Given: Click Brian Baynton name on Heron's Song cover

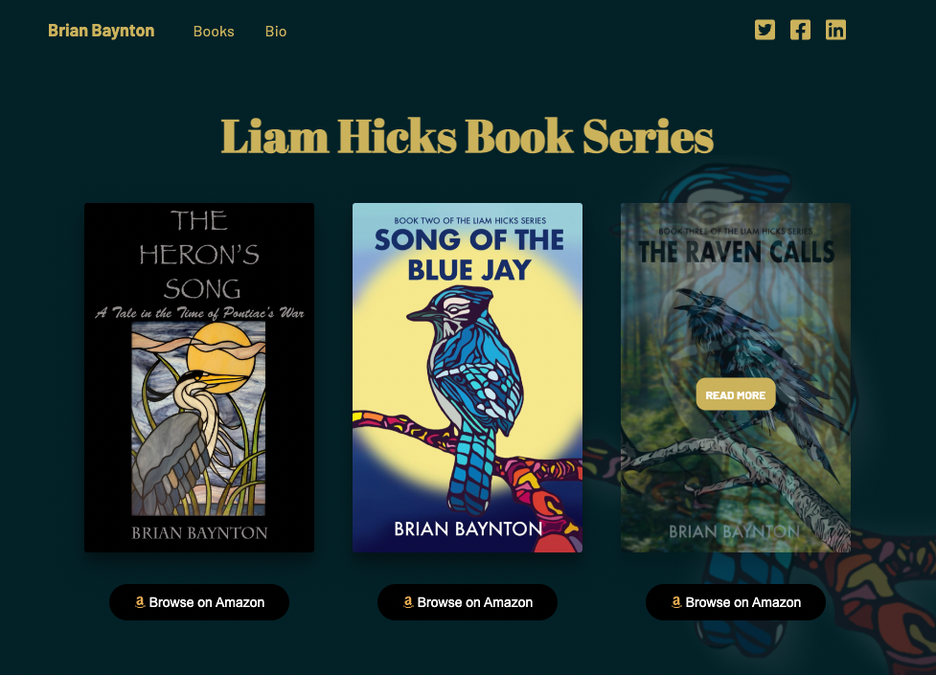Looking at the screenshot, I should click(x=199, y=532).
